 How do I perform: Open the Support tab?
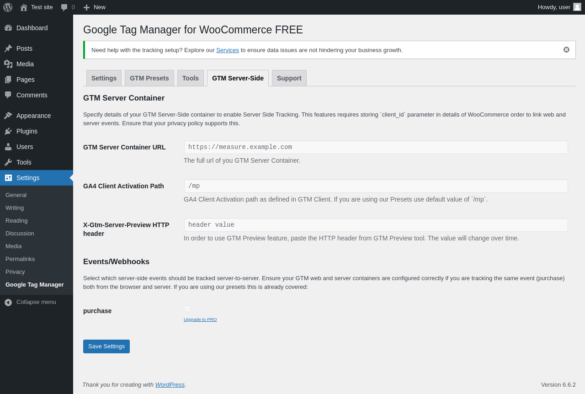[289, 78]
